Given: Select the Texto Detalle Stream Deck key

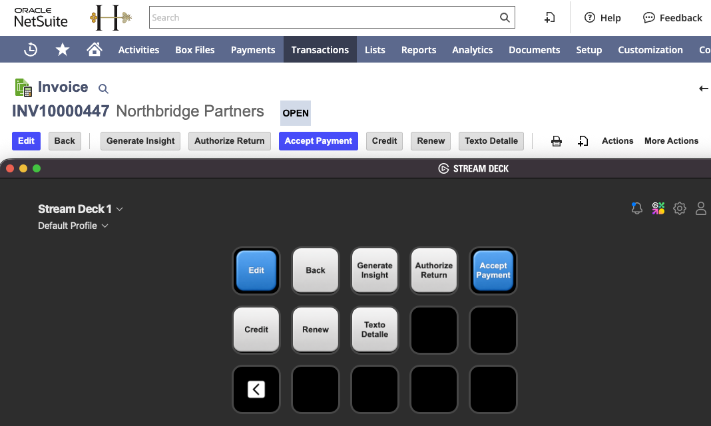Looking at the screenshot, I should click(x=375, y=330).
